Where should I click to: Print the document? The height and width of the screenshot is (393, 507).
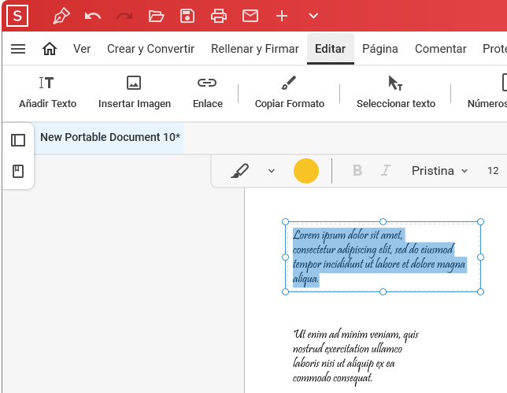[219, 16]
